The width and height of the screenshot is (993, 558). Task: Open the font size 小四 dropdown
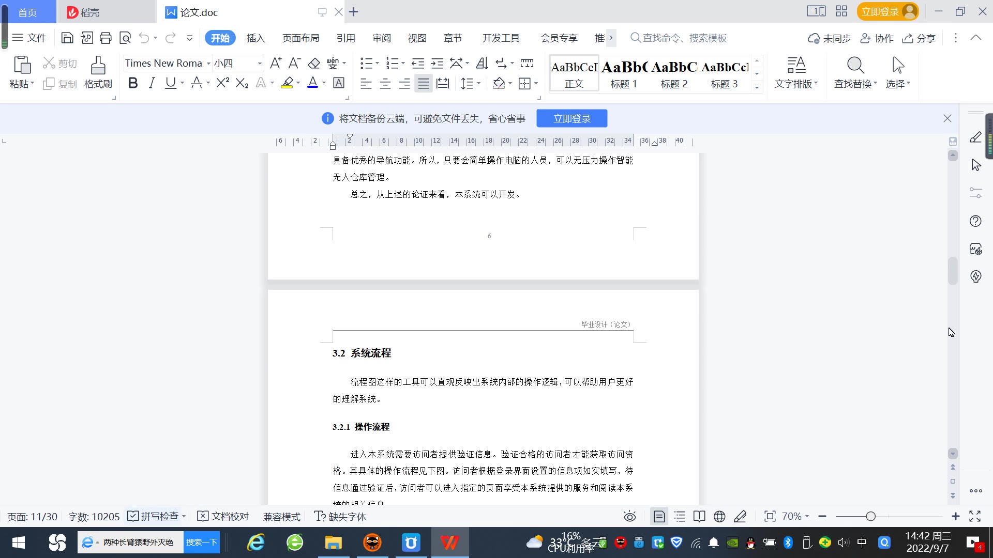(260, 63)
